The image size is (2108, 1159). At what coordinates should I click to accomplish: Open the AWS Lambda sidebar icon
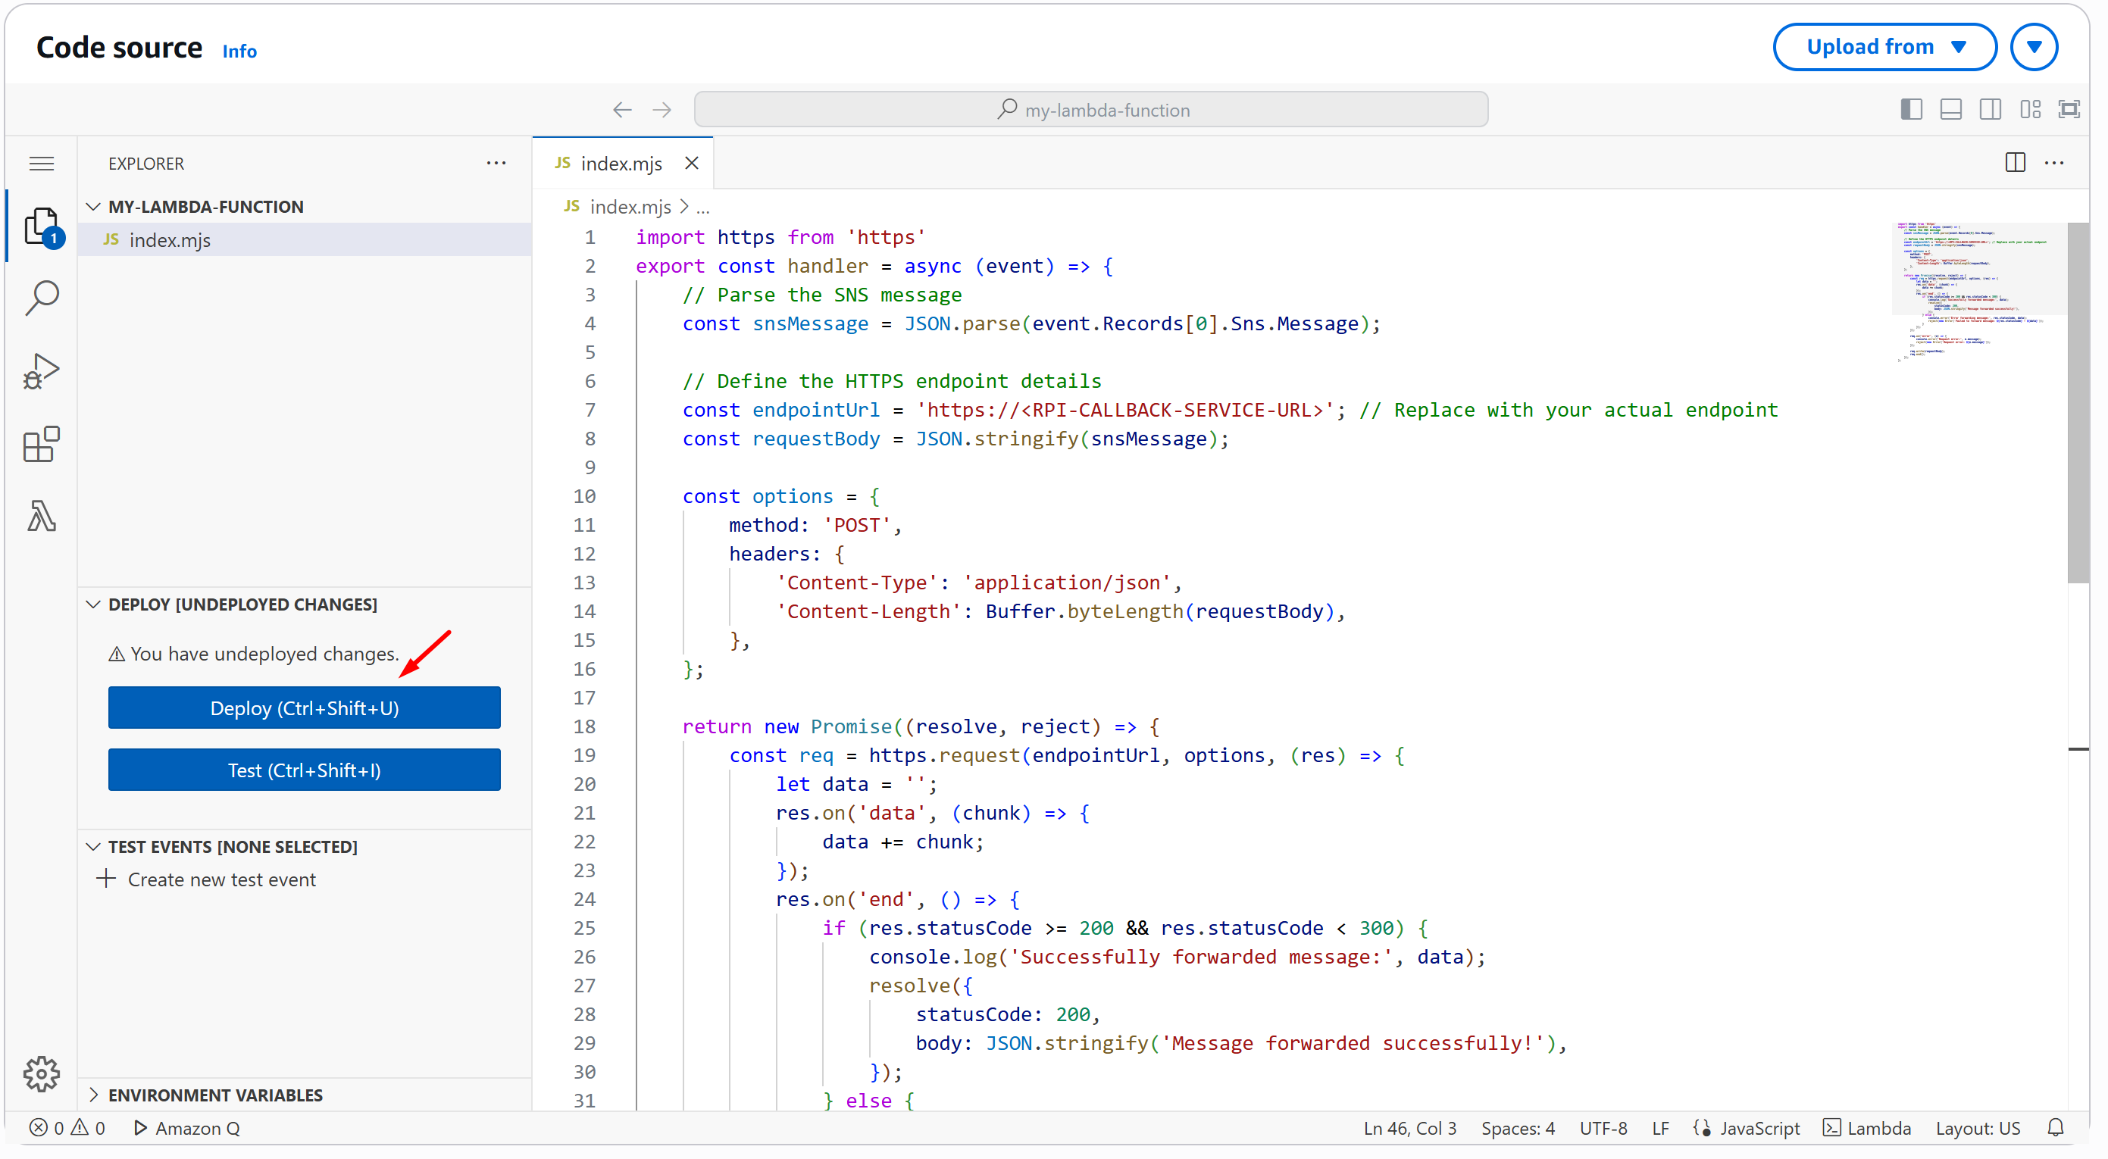(41, 516)
